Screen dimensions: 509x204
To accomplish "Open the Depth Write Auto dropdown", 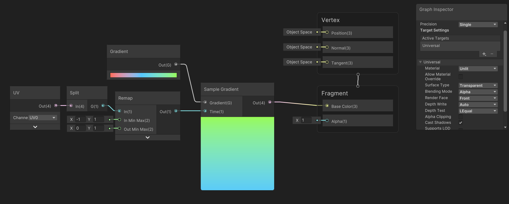I will click(478, 105).
